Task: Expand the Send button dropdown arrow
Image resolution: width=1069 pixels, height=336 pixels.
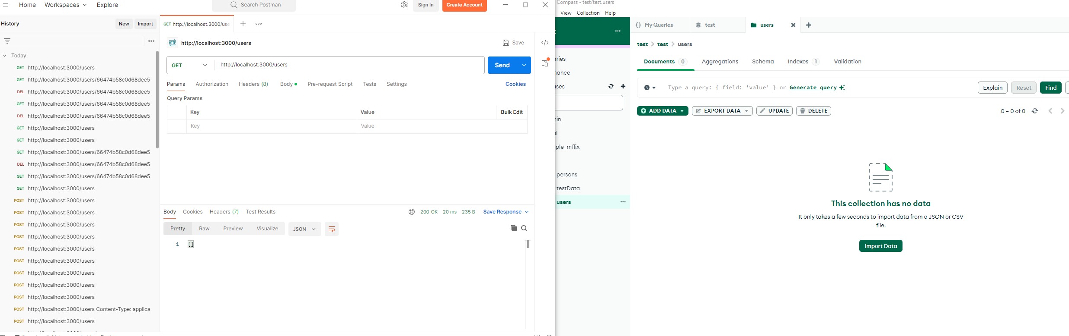Action: coord(524,65)
